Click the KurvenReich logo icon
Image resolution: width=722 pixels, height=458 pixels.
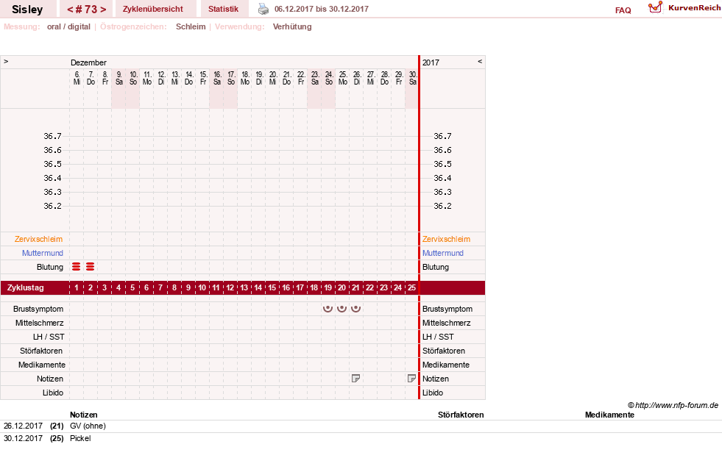(x=655, y=7)
